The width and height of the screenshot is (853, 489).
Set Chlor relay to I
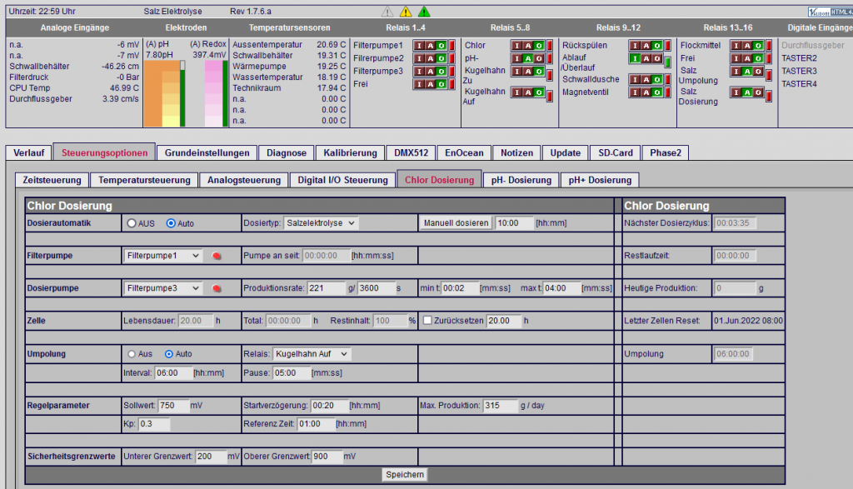517,46
